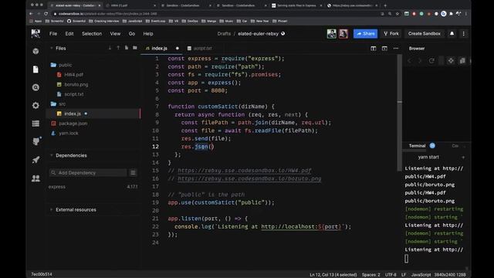The image size is (494, 278).
Task: Open the View menu
Action: point(115,33)
